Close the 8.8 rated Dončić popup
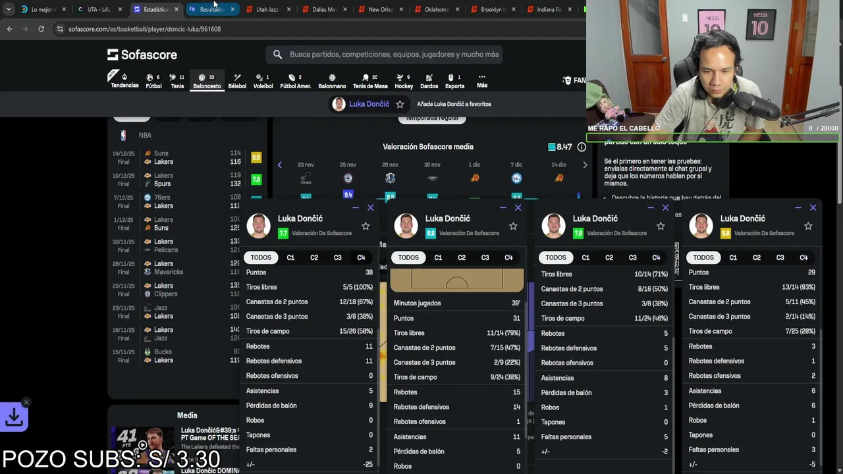 pos(813,208)
